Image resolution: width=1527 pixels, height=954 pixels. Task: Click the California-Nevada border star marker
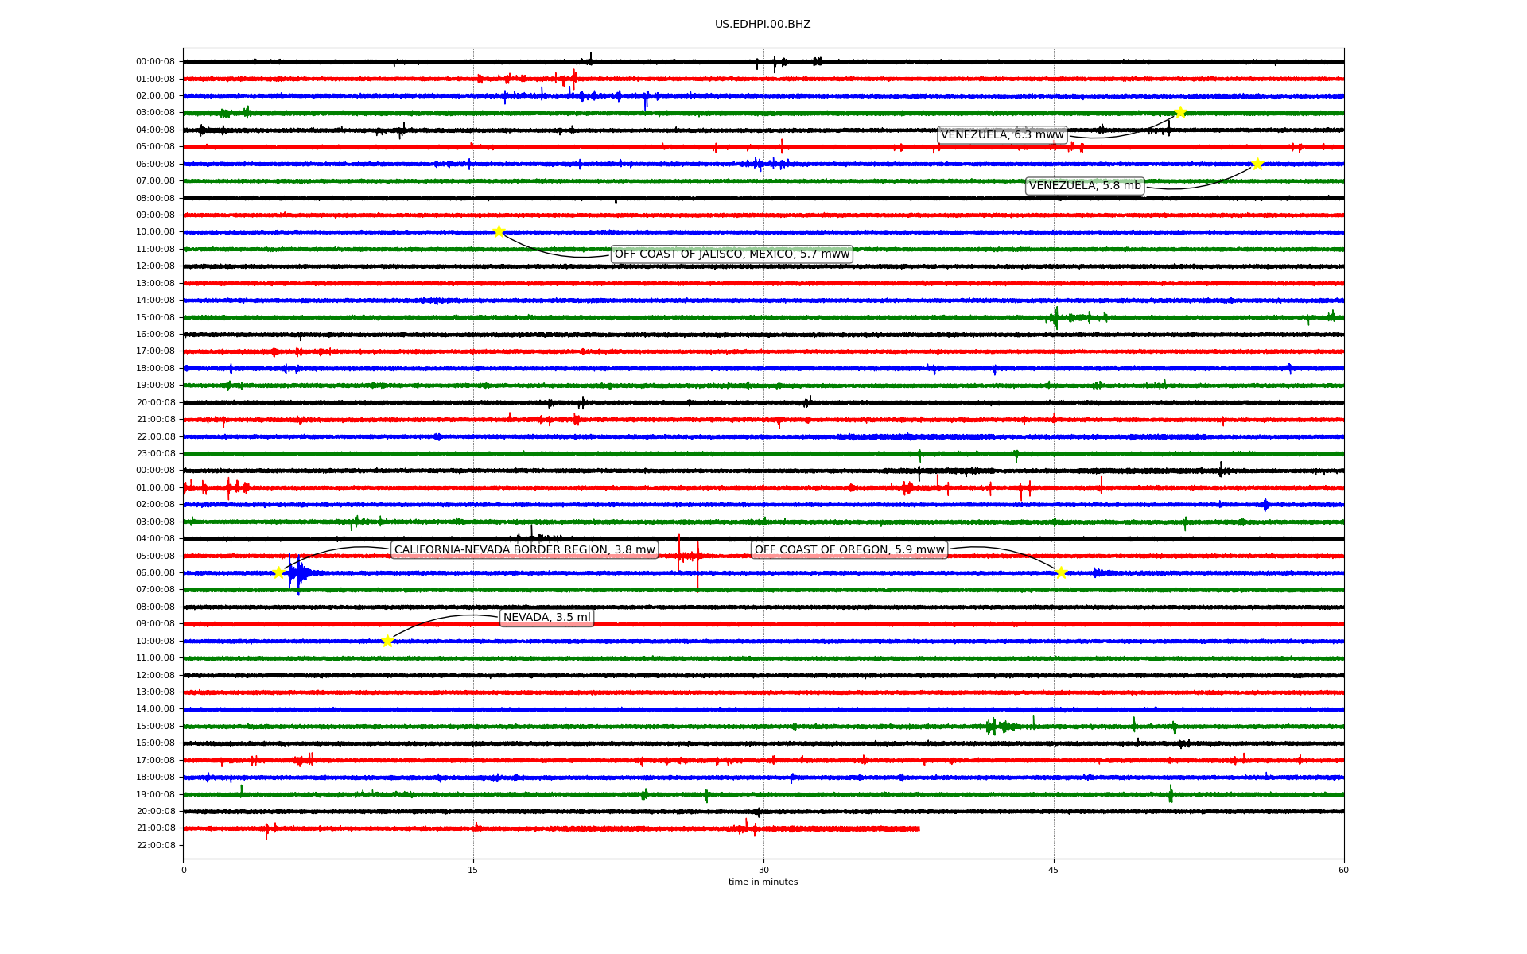click(278, 572)
